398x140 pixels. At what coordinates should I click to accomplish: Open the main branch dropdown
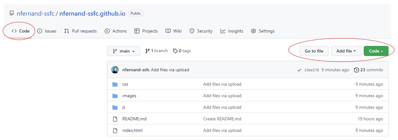coord(123,51)
